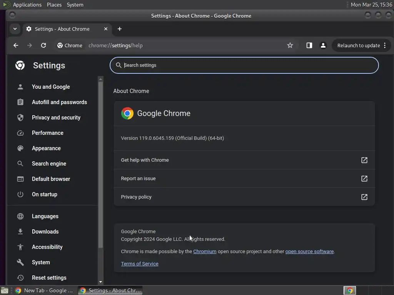Screen dimensions: 394x295
Task: Open the System menu in top panel
Action: tap(75, 5)
